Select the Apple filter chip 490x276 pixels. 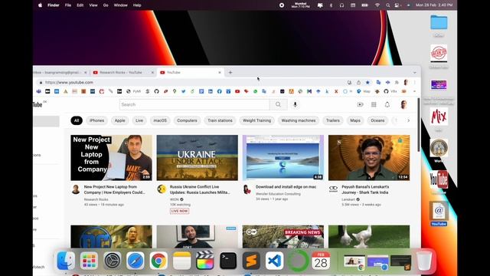click(x=119, y=120)
